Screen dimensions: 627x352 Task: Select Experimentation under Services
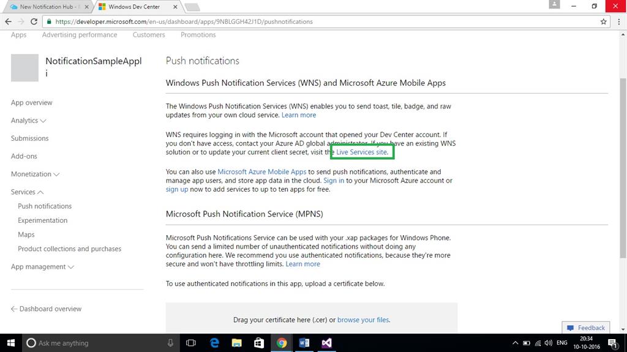tap(42, 220)
